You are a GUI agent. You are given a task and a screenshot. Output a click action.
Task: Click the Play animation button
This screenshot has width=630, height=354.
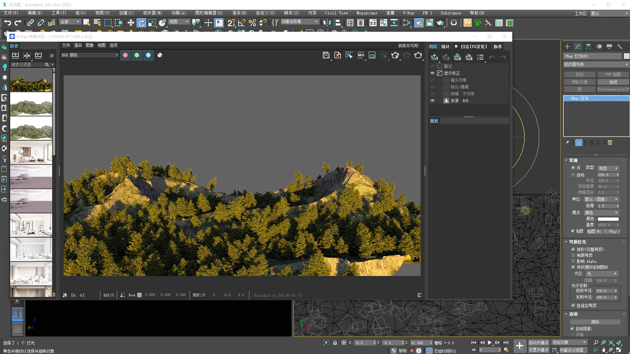tap(490, 343)
